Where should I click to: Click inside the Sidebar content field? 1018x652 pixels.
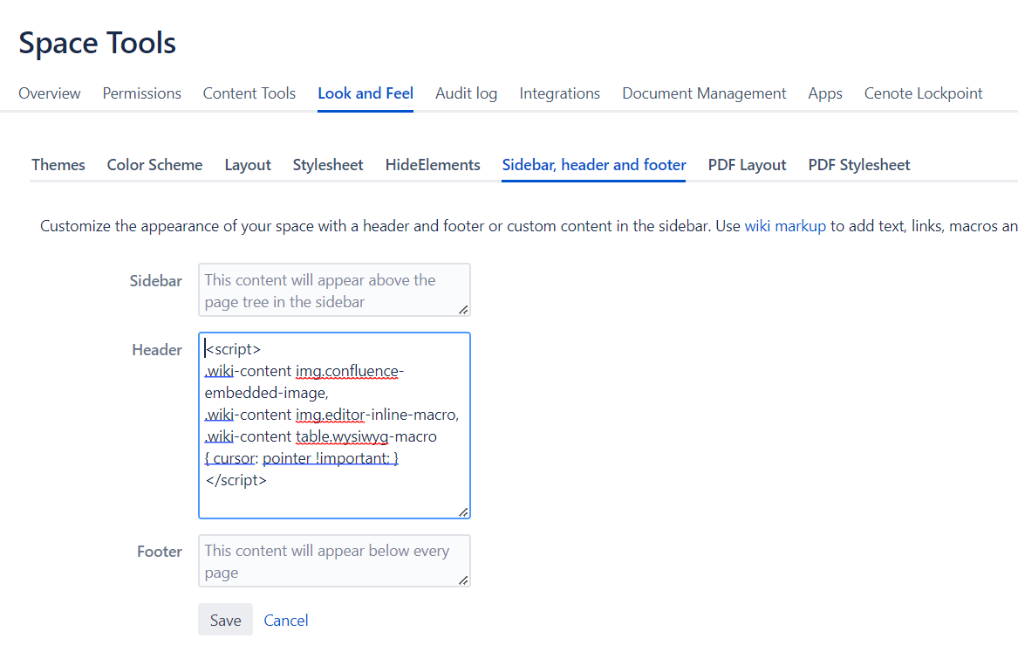click(334, 290)
